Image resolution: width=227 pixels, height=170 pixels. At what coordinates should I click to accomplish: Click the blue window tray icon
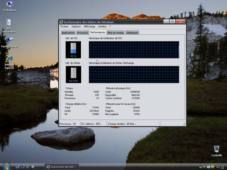point(208,167)
